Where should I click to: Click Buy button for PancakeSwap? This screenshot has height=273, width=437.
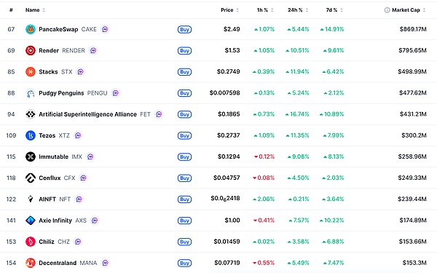tap(184, 29)
